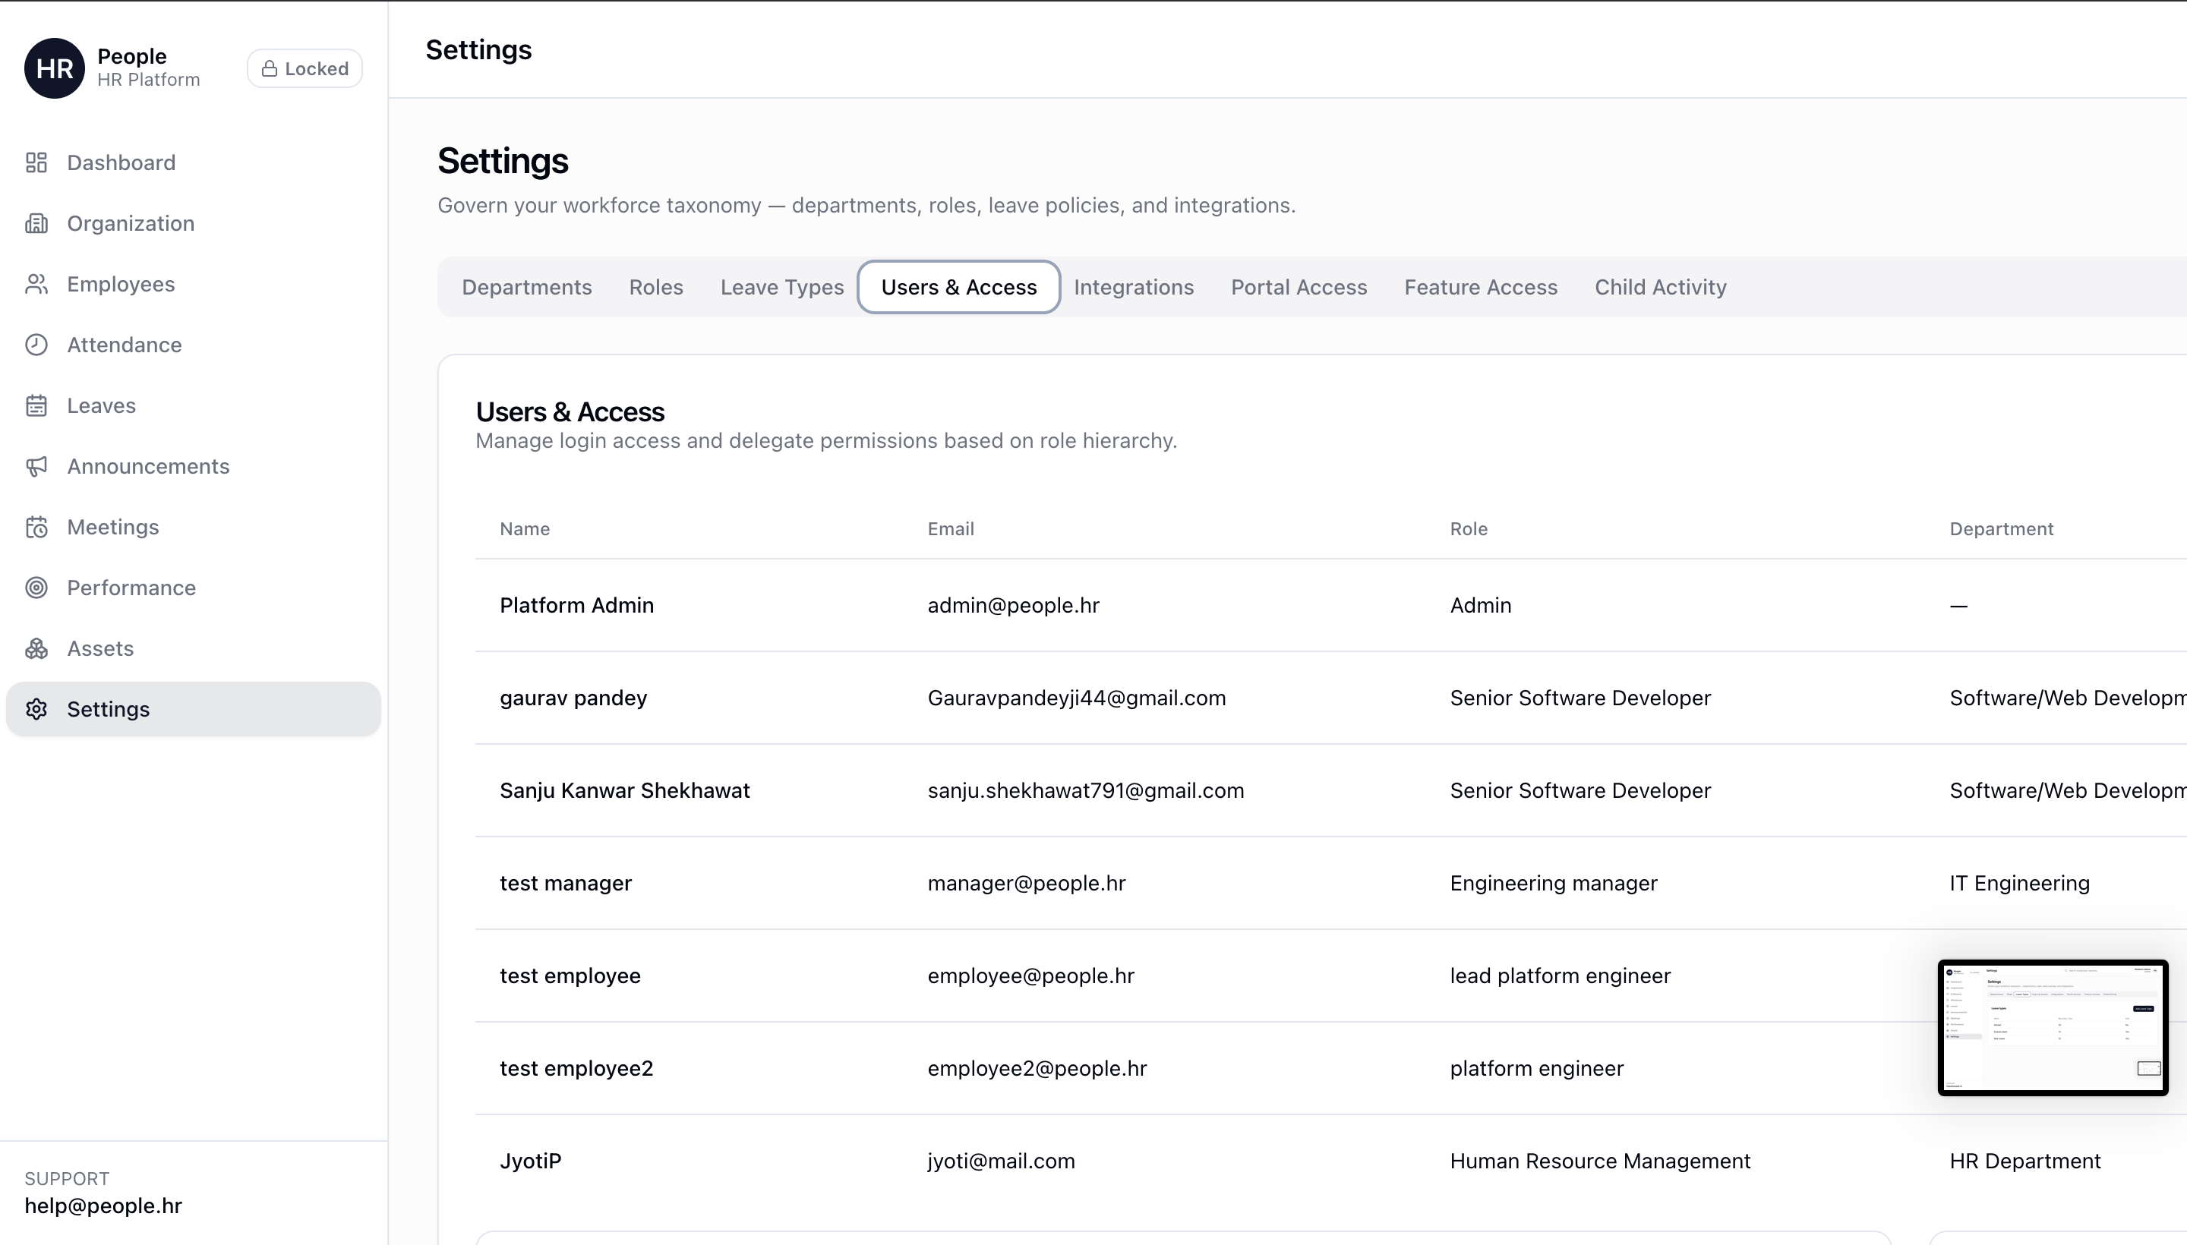Open the Child Activity tab
The width and height of the screenshot is (2187, 1245).
[1659, 287]
